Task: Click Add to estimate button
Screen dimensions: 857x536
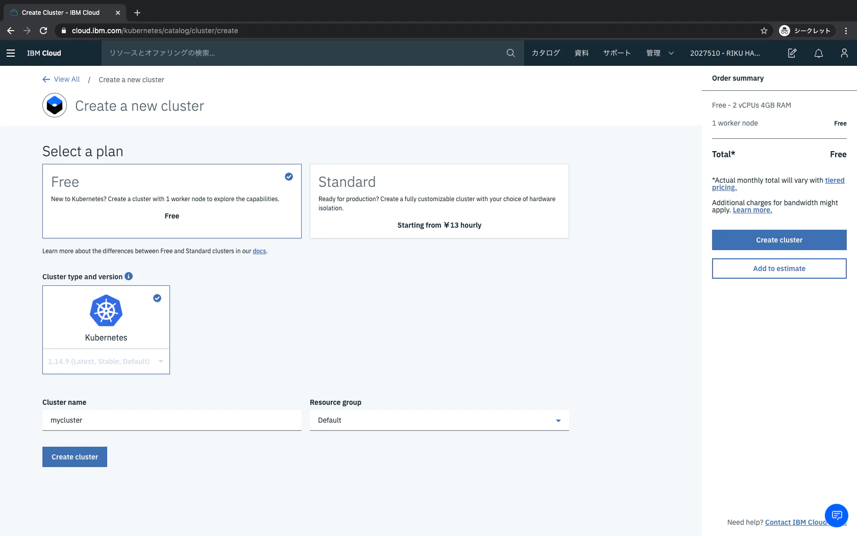Action: pos(779,269)
